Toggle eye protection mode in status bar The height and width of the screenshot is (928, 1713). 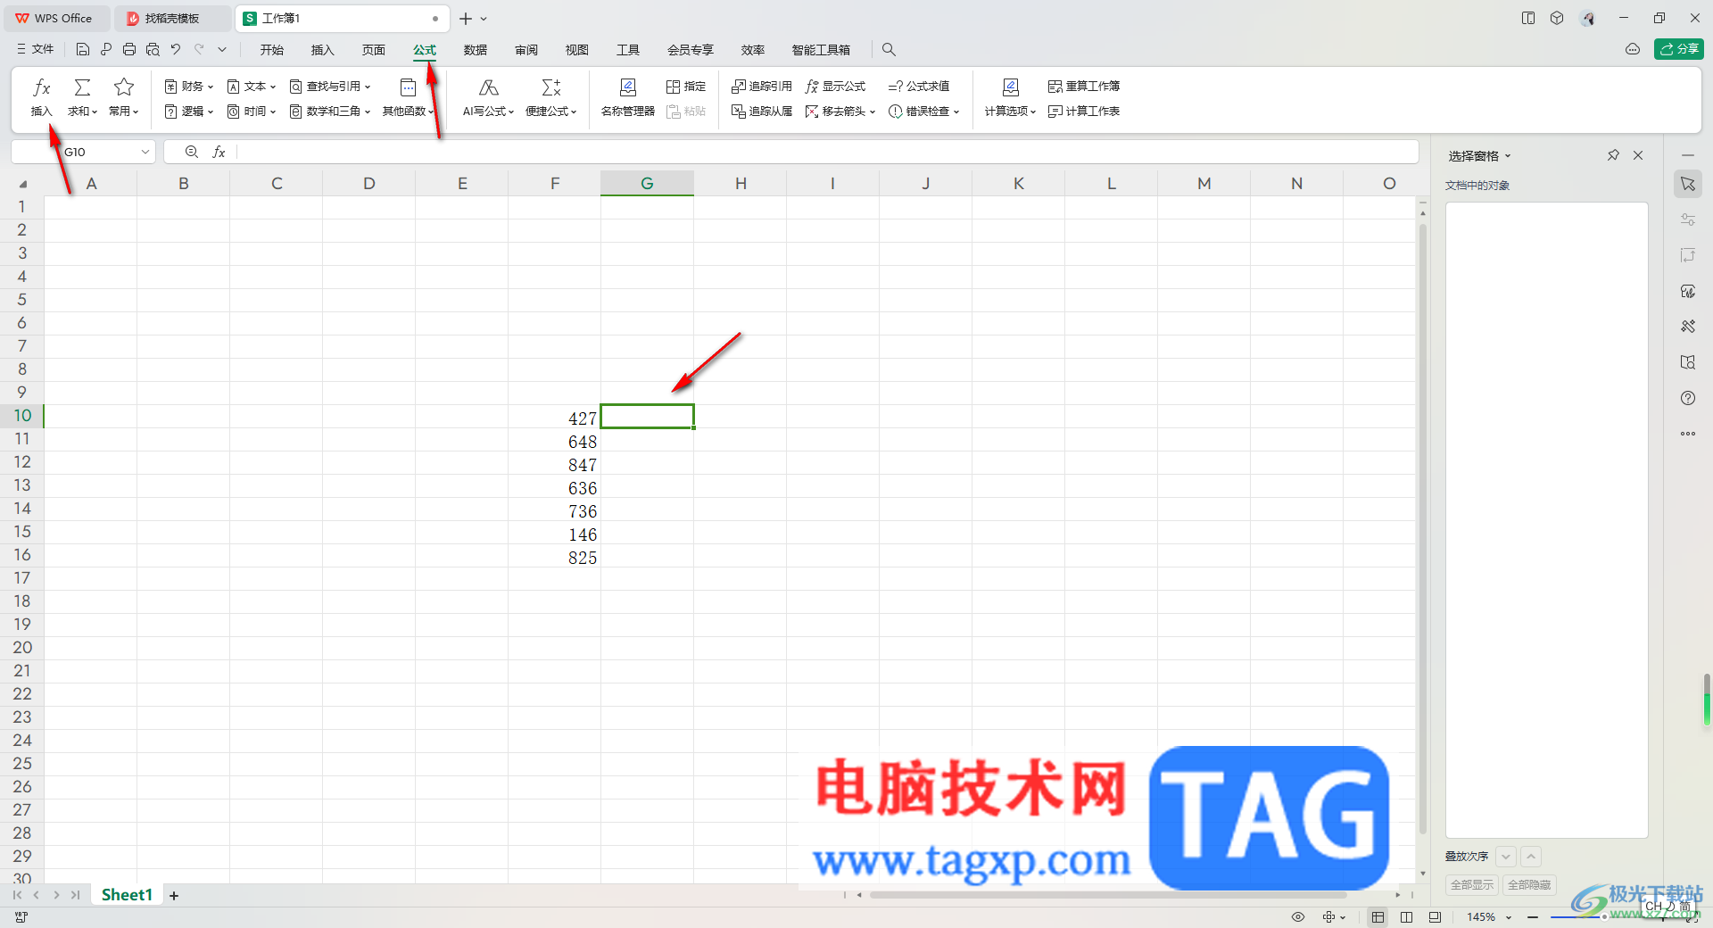(x=1298, y=917)
